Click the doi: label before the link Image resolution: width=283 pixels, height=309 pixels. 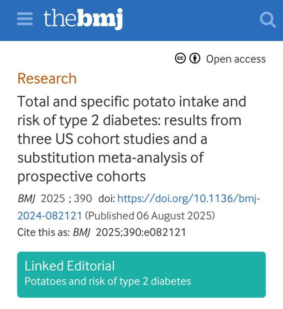106,198
